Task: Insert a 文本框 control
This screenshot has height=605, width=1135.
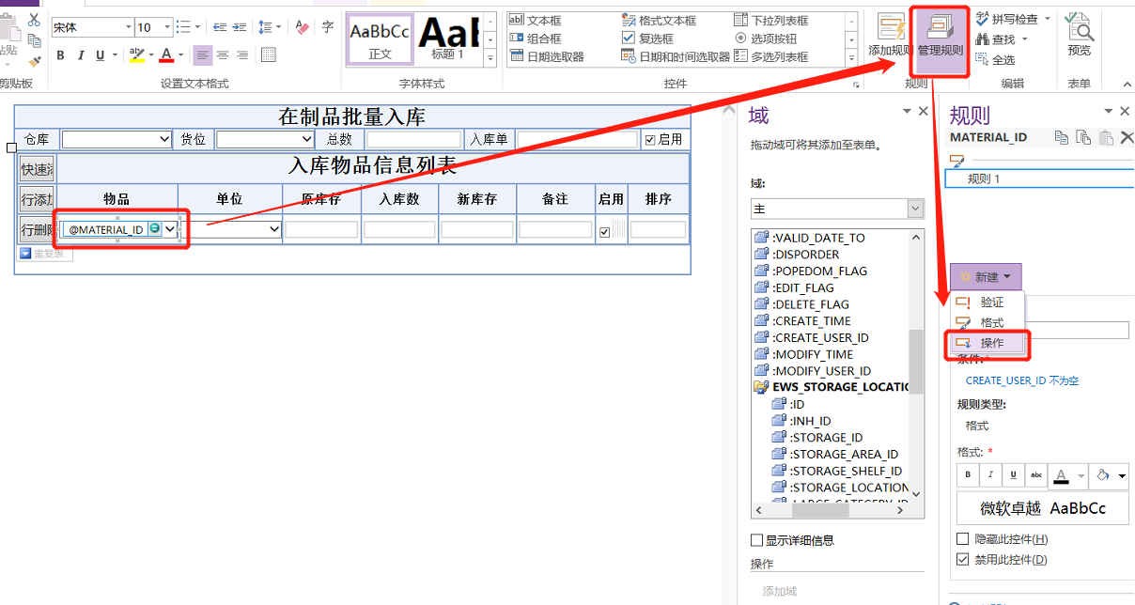Action: pos(536,20)
